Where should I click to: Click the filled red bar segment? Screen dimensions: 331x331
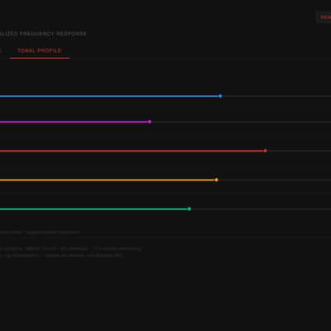[x=132, y=151]
